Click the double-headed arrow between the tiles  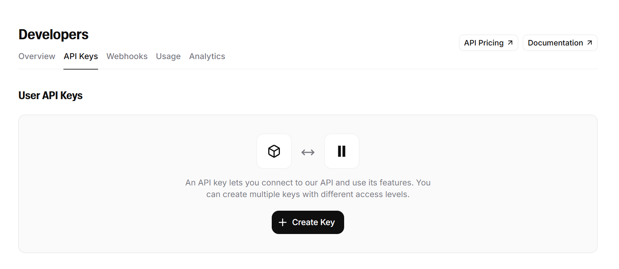click(308, 152)
